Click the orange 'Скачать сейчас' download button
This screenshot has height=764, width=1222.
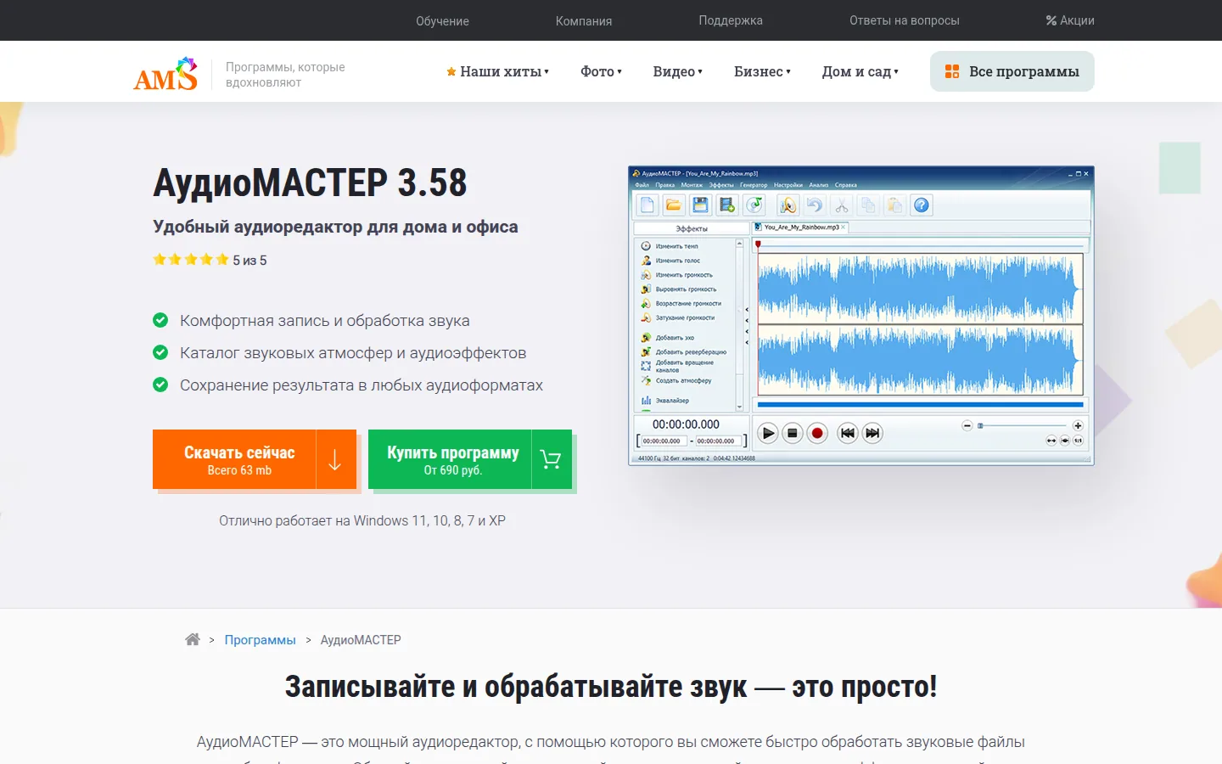pos(255,459)
